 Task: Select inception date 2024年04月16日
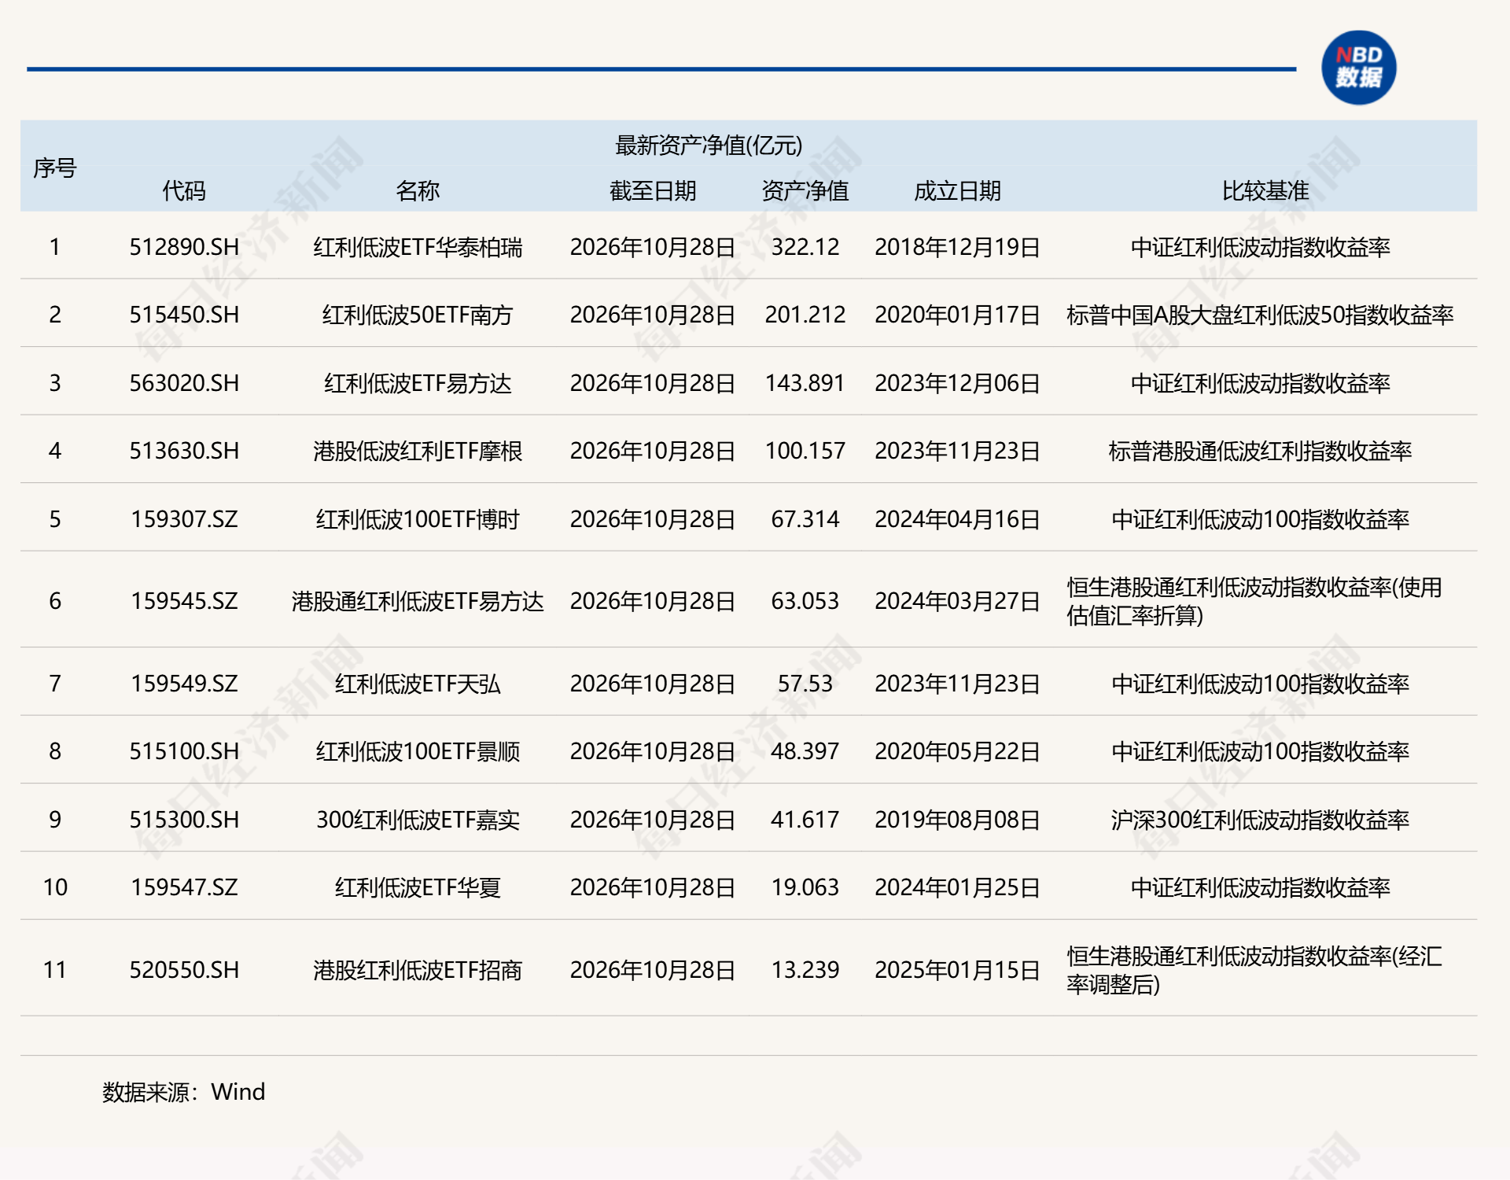(957, 519)
